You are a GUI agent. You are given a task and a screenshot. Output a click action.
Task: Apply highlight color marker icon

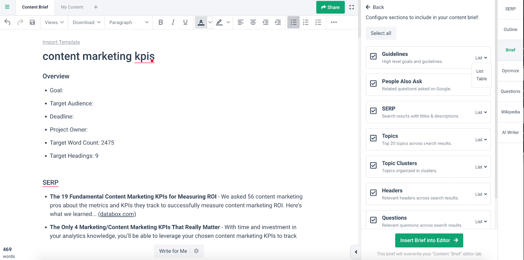point(219,22)
